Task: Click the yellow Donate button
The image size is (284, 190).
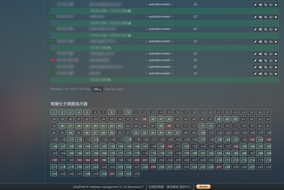Action: (x=203, y=187)
